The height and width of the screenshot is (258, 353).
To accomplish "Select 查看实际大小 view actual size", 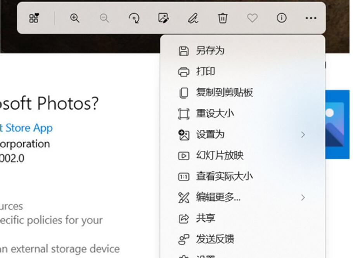I will (243, 176).
